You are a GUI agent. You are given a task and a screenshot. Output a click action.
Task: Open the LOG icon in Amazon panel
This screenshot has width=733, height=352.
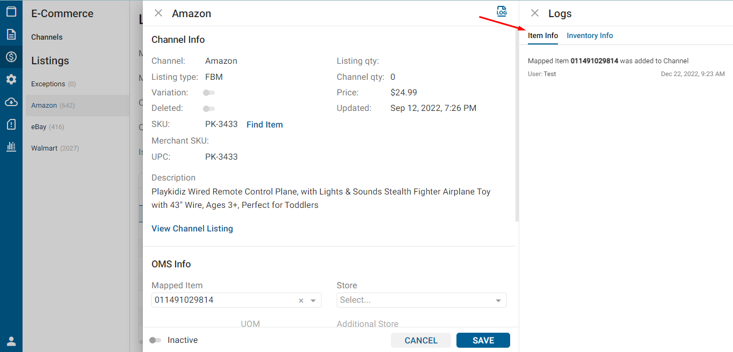pyautogui.click(x=502, y=11)
